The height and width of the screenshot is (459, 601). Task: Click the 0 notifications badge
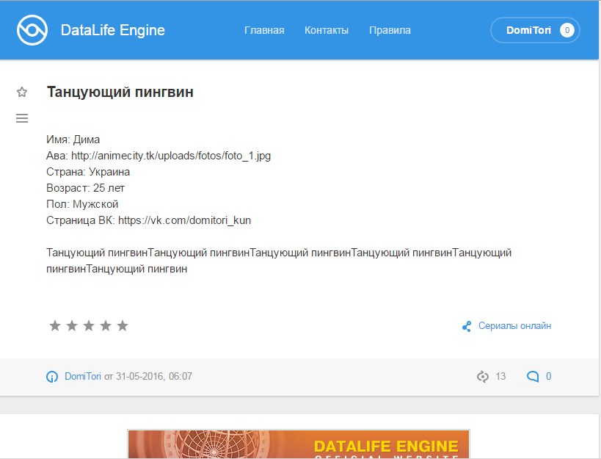point(567,30)
